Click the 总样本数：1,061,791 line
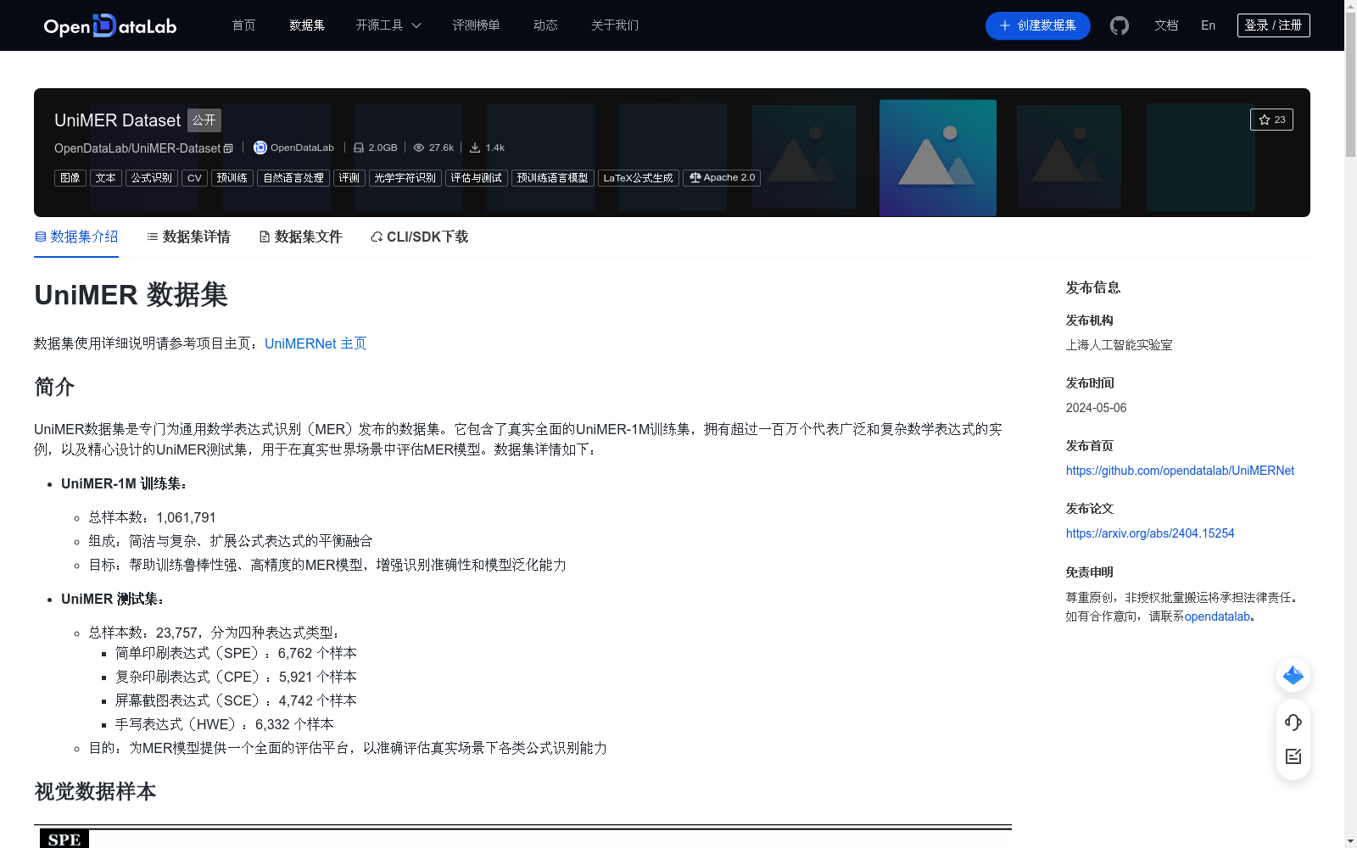Screen dimensions: 1357x848 click(x=153, y=517)
